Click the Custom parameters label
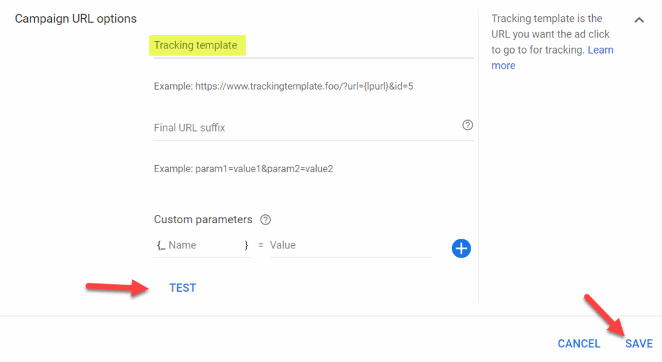 [x=203, y=219]
